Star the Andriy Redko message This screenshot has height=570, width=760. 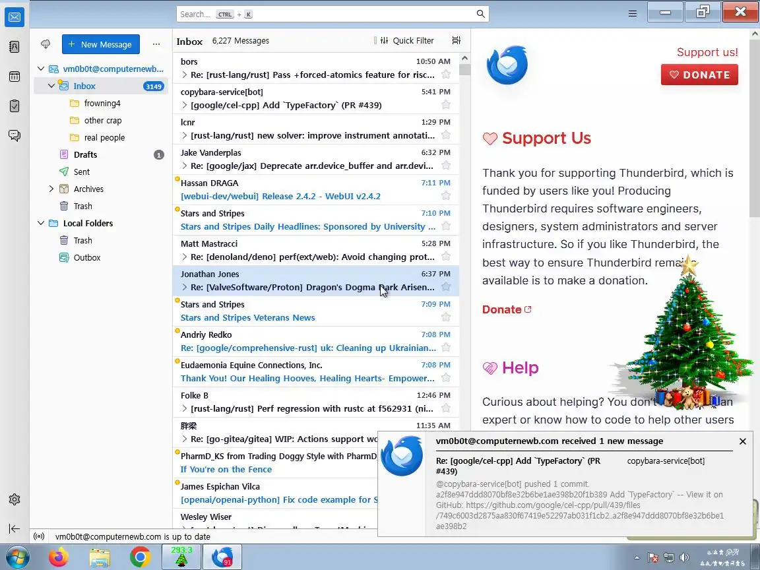(x=446, y=348)
